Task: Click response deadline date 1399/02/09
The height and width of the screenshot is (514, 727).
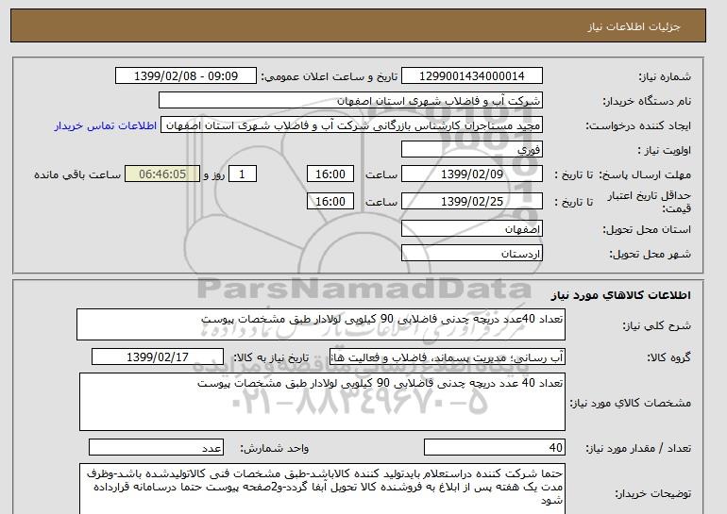Action: coord(472,174)
